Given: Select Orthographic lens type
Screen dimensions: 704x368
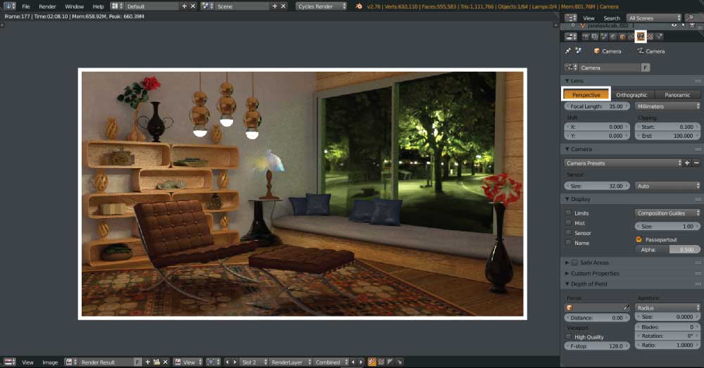Looking at the screenshot, I should click(x=631, y=95).
